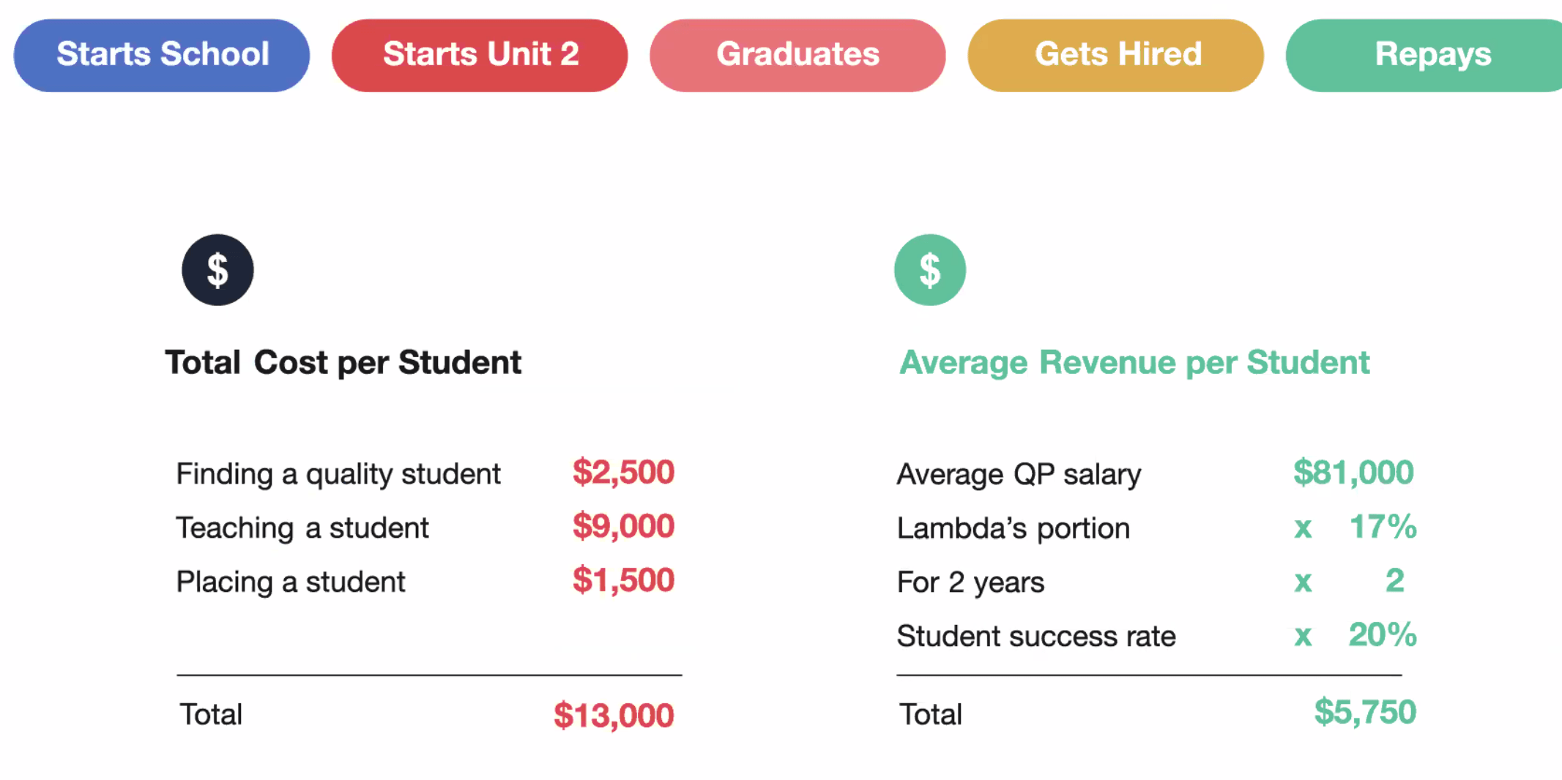Click the $9,000 teaching cost value

(x=623, y=526)
